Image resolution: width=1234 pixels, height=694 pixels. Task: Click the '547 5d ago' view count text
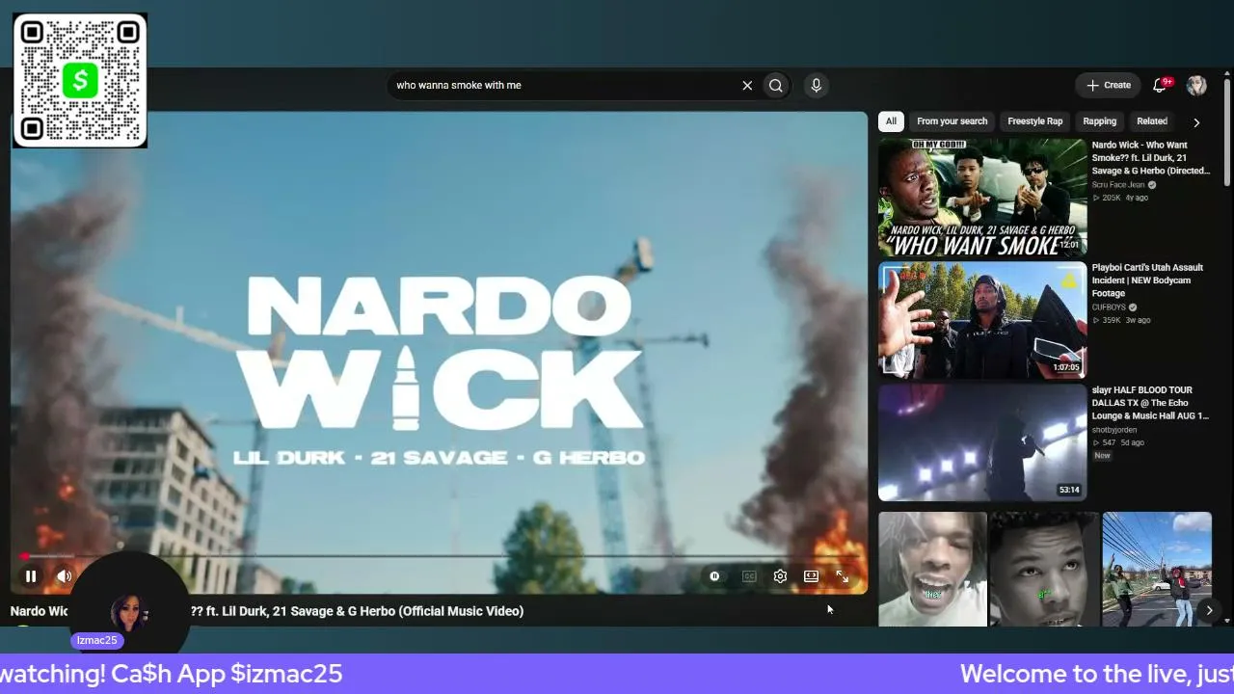[1118, 442]
